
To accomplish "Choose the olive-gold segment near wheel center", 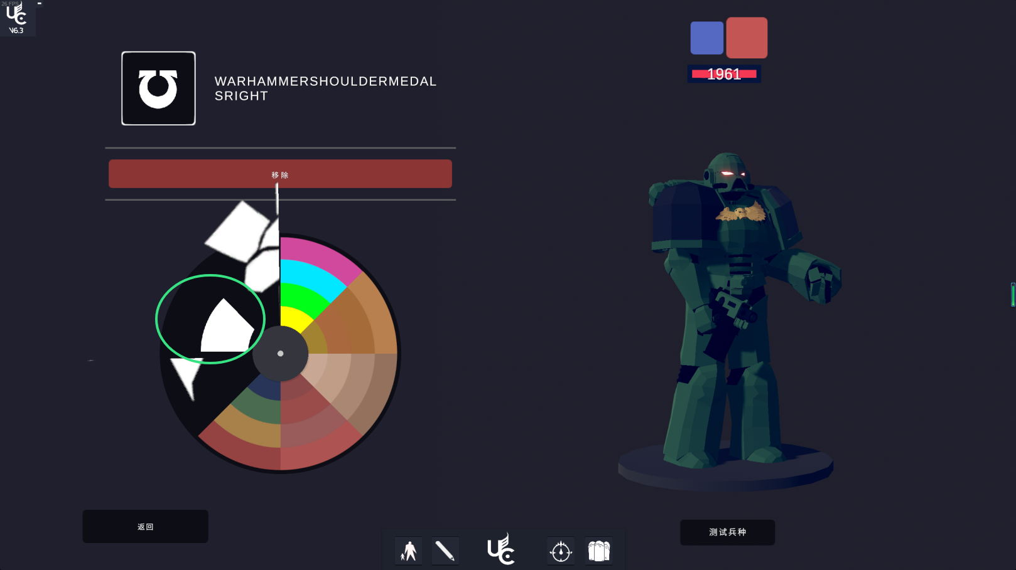I will pos(315,339).
